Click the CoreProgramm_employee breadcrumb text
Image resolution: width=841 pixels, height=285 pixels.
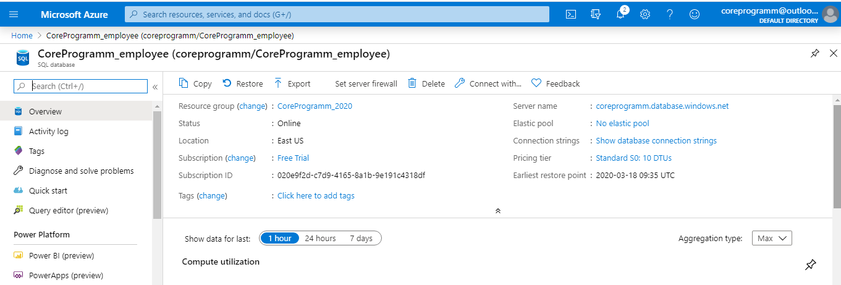coord(170,35)
